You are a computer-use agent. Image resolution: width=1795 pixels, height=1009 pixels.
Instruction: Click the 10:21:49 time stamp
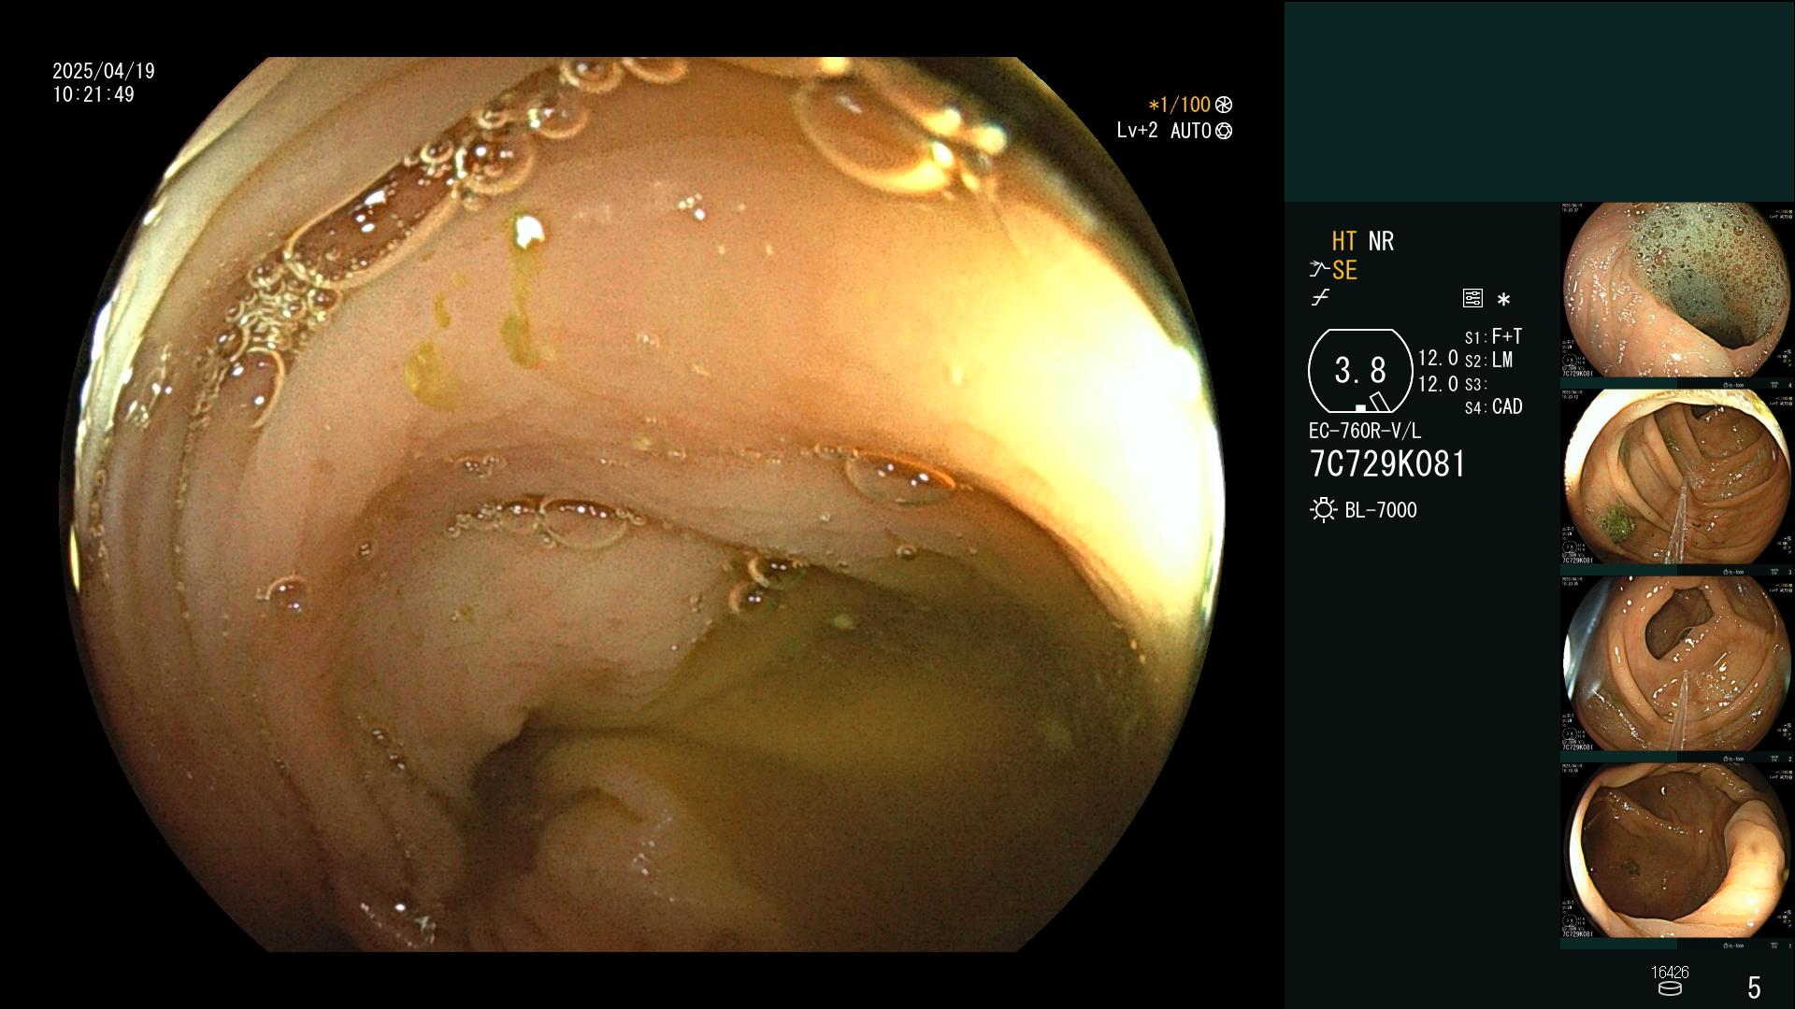click(93, 94)
